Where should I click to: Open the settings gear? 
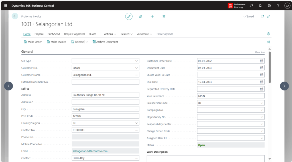pos(269,6)
